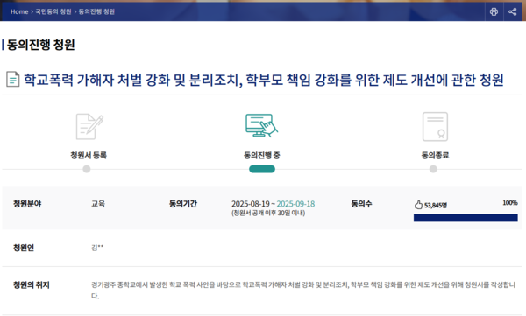Open 동의진행 청원 breadcrumb link

[x=96, y=11]
